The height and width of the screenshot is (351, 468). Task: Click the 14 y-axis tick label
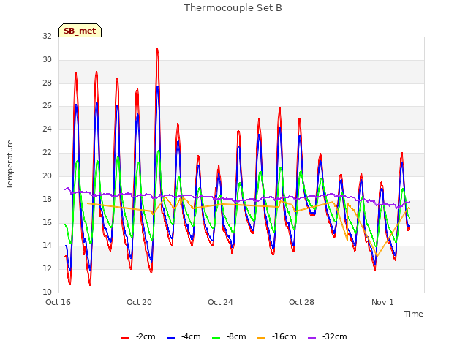click(x=47, y=246)
